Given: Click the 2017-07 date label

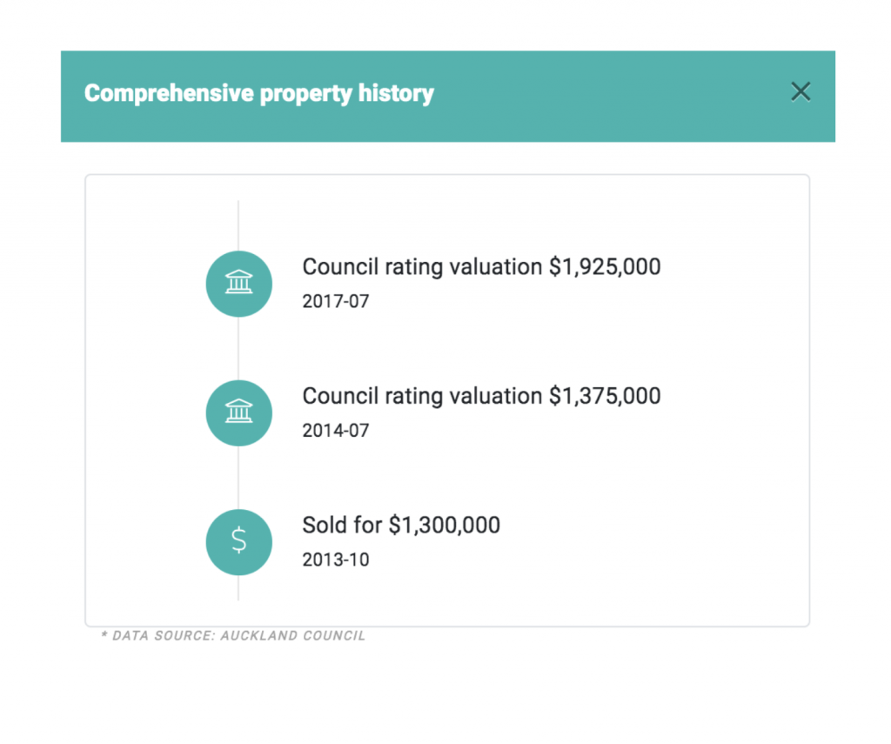Looking at the screenshot, I should (x=335, y=301).
